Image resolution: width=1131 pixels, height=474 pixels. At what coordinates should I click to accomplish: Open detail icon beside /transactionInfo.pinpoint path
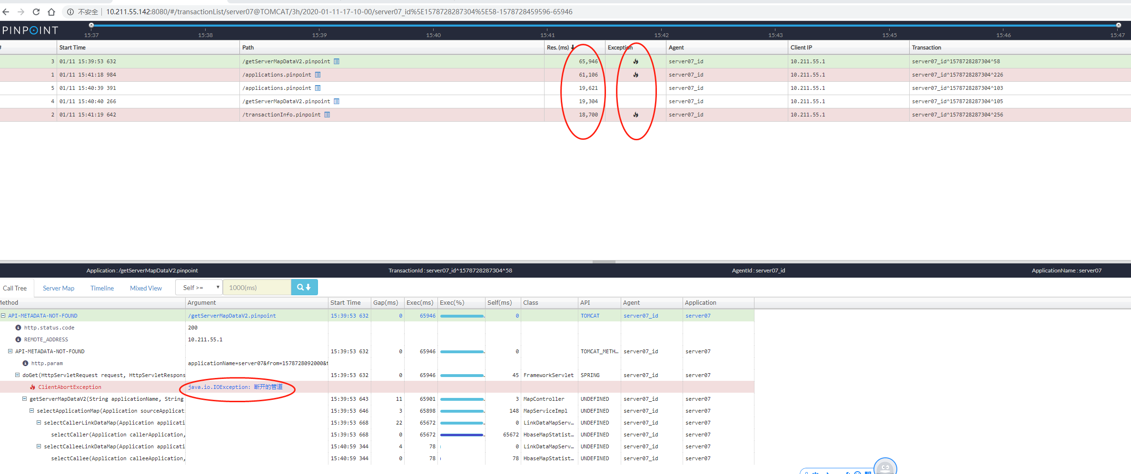pyautogui.click(x=327, y=115)
